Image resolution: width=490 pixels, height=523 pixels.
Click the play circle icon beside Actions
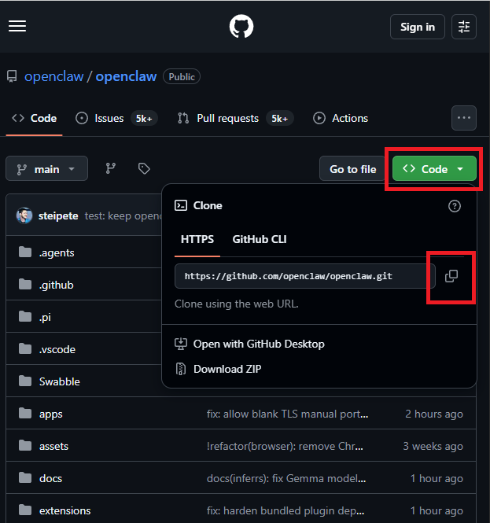click(x=319, y=118)
